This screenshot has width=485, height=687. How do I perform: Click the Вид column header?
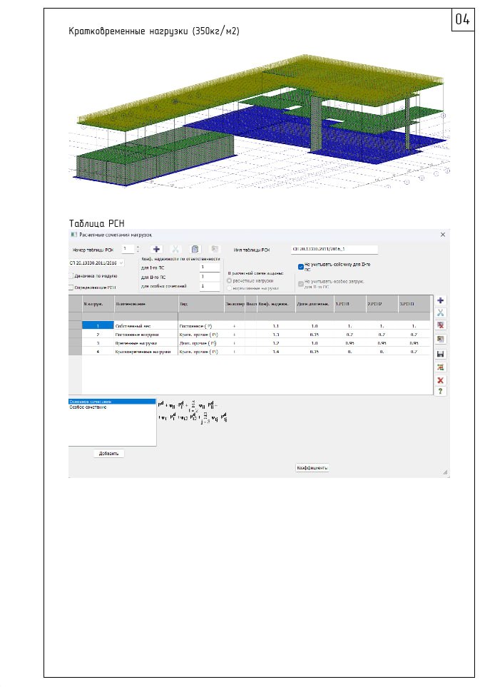(201, 304)
